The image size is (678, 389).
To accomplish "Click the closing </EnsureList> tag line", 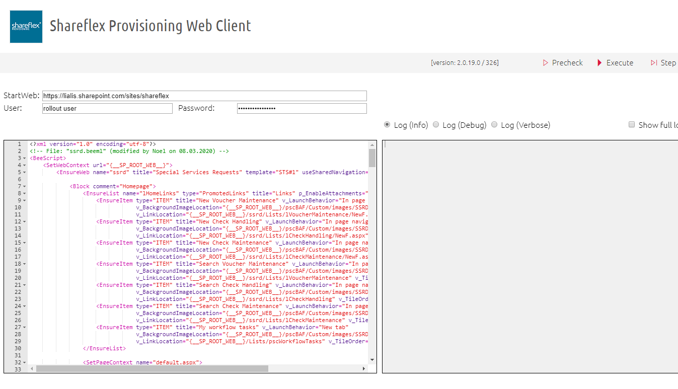I will (104, 348).
